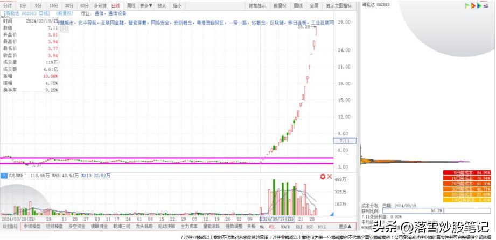Screen dimensions: 496x240
Task: Close the VOLUME indicator panel with the red X
Action: pyautogui.click(x=329, y=177)
